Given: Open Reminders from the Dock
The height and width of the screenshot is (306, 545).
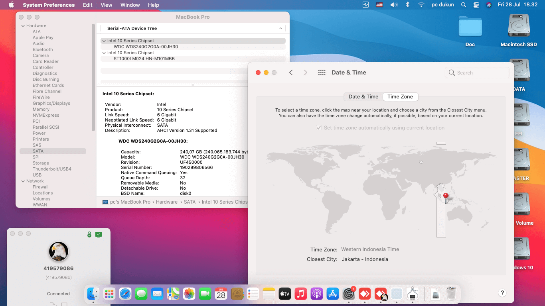Looking at the screenshot, I should point(253,294).
